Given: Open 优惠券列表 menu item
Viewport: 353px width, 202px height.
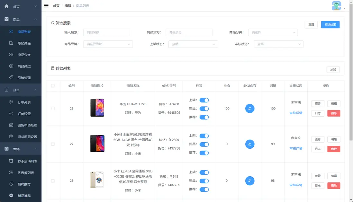Looking at the screenshot, I should click(21, 172).
